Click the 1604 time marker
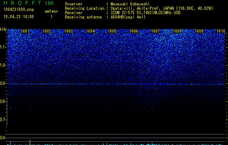 (90, 31)
